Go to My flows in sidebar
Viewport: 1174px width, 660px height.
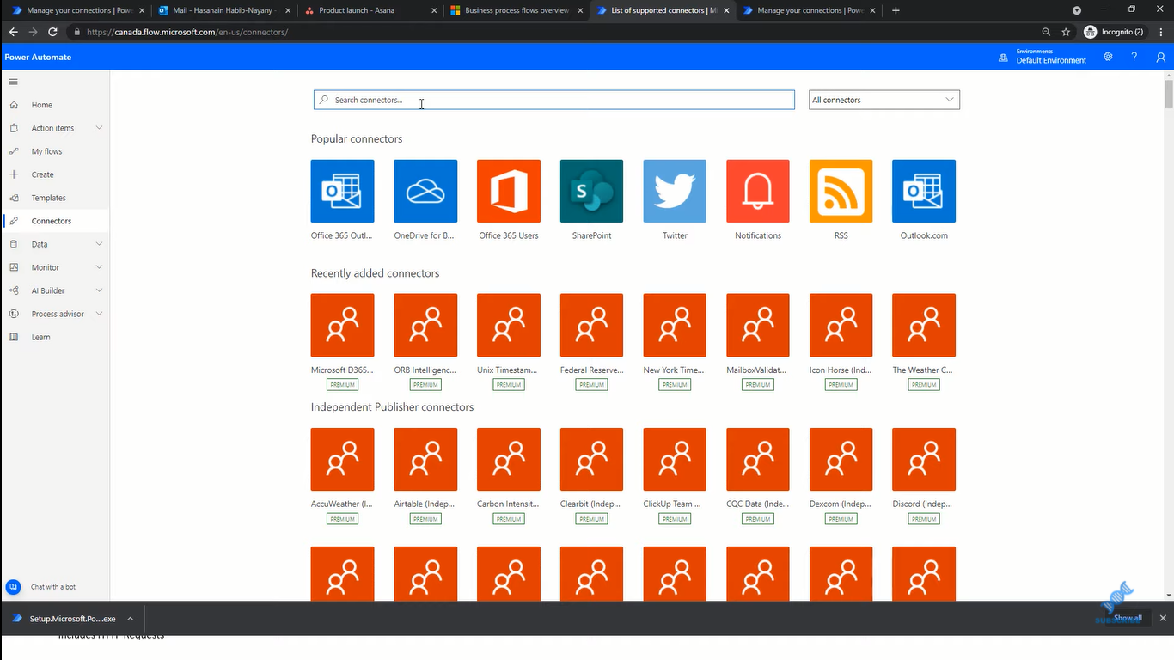coord(46,151)
